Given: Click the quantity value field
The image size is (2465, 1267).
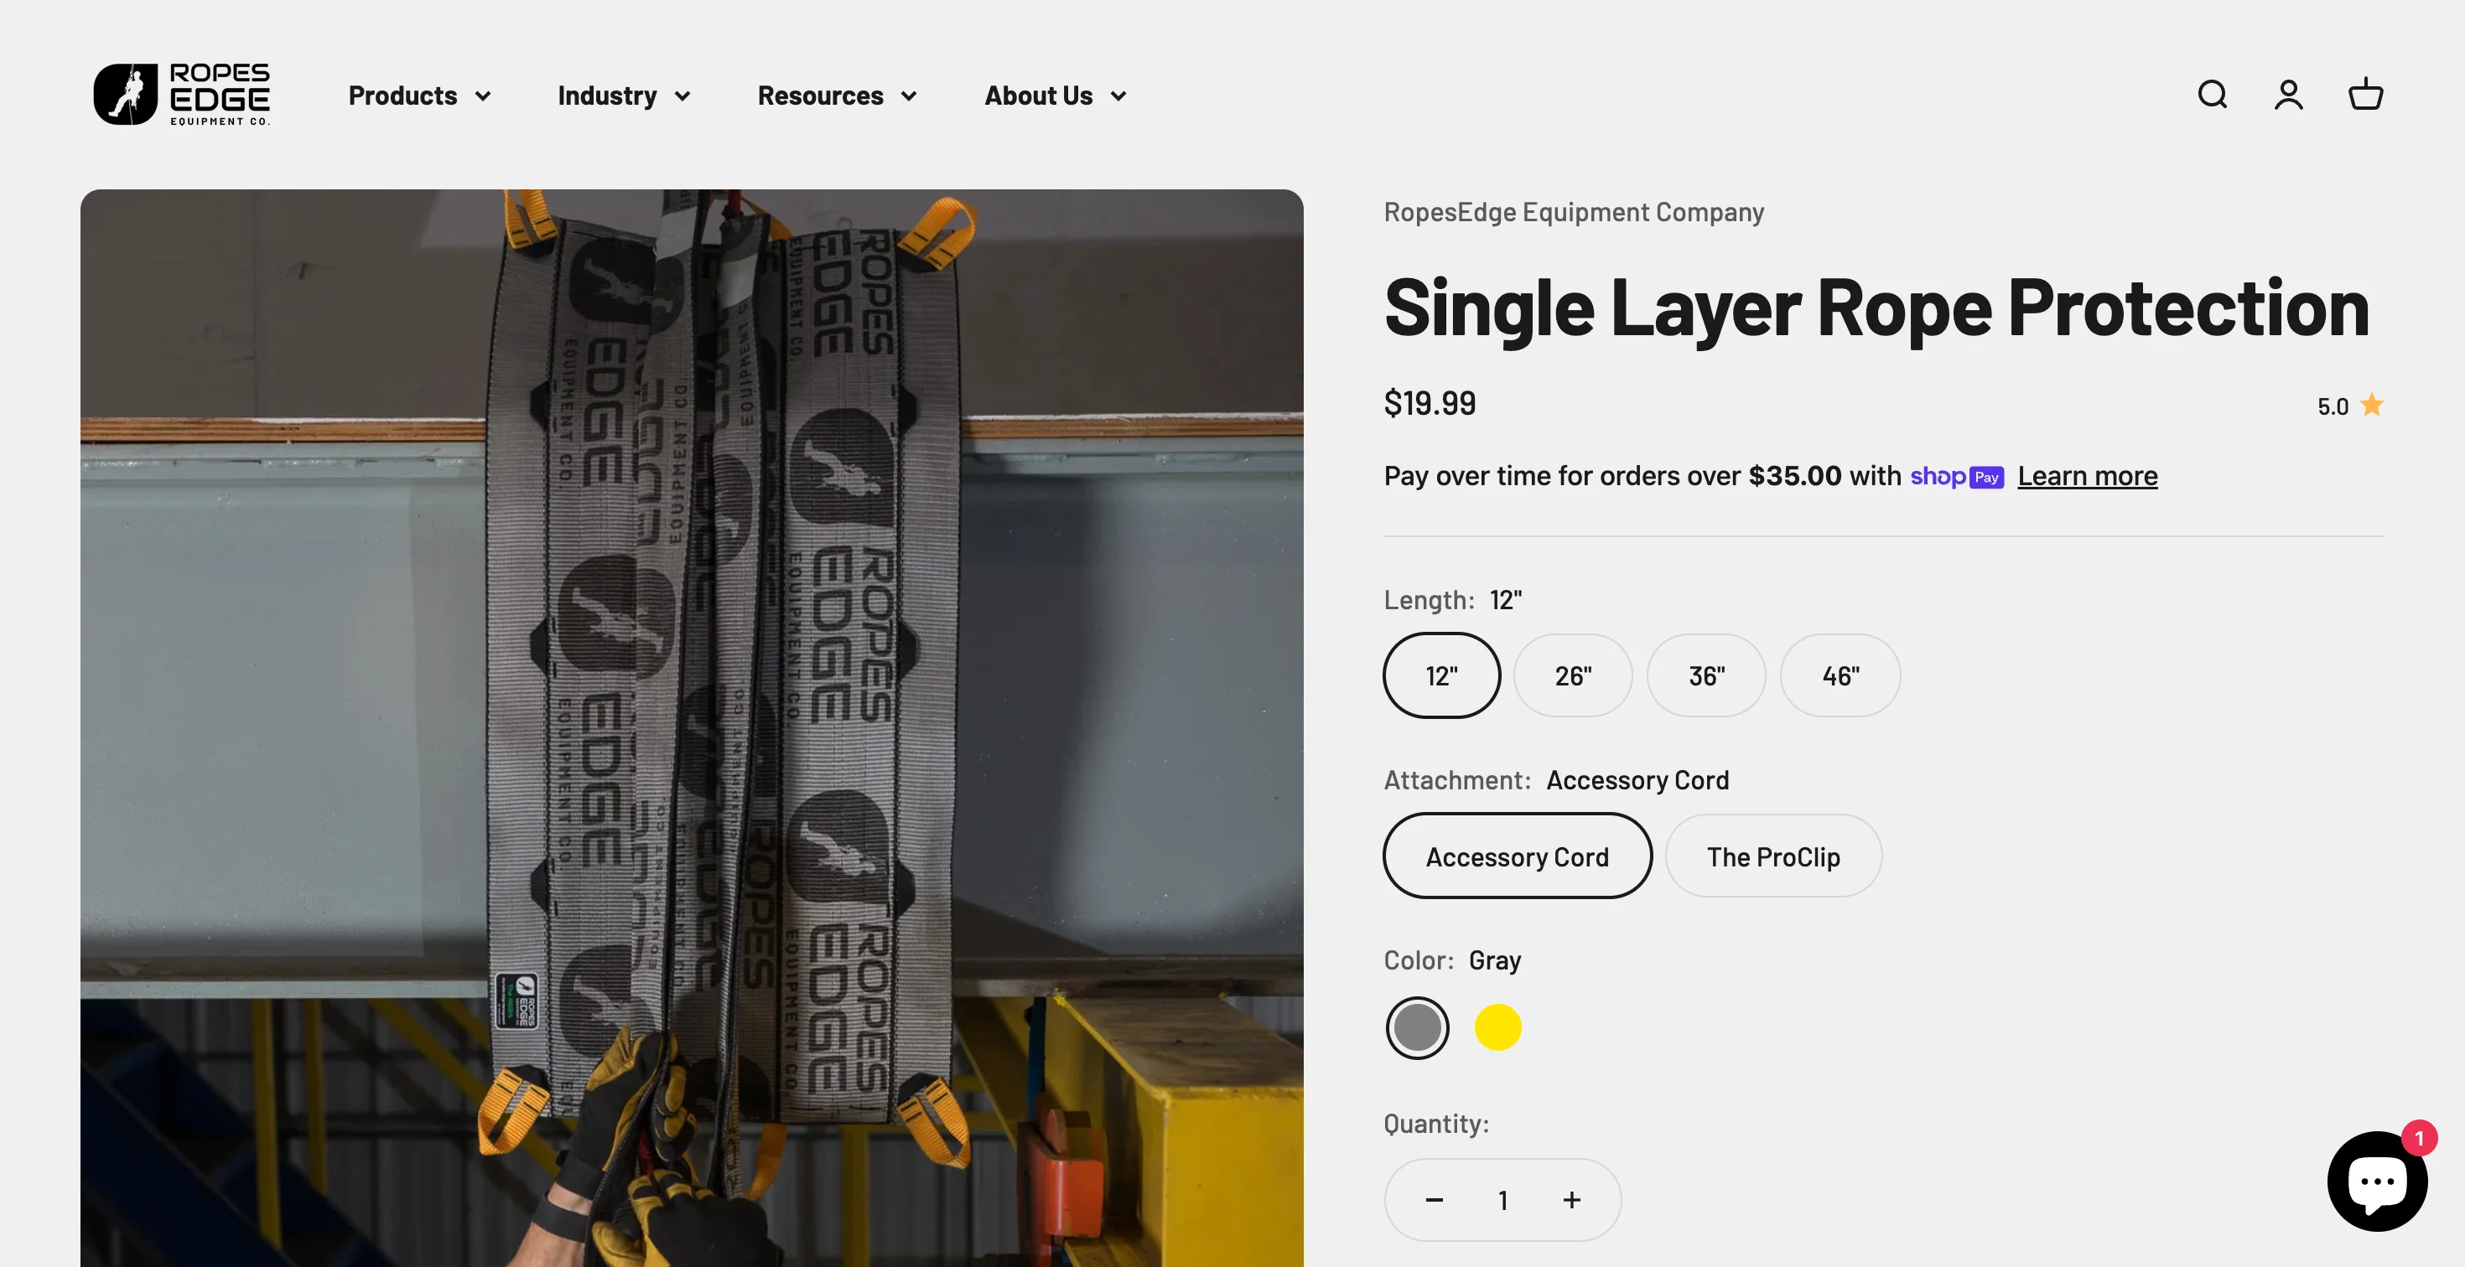Looking at the screenshot, I should (x=1502, y=1200).
